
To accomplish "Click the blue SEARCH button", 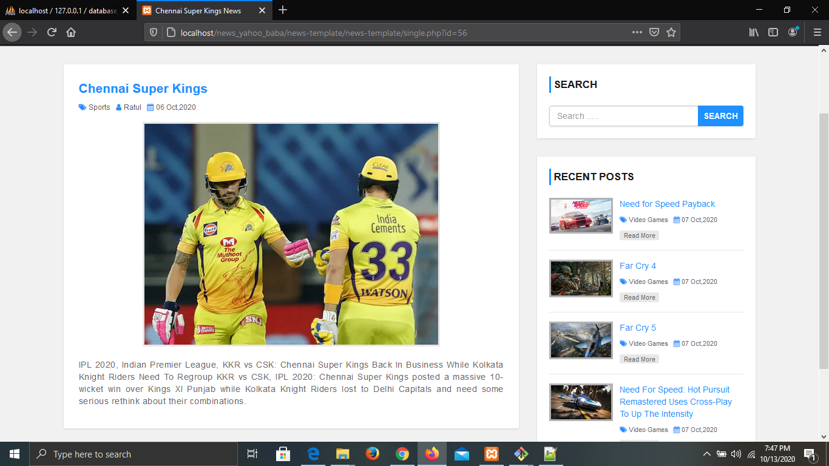I will (720, 116).
